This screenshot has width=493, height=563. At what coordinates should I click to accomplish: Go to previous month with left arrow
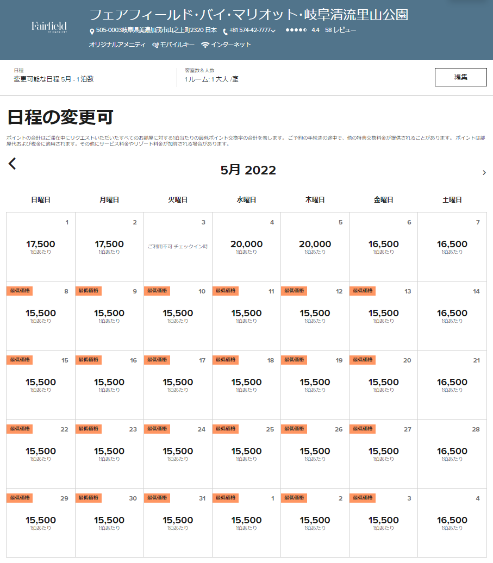click(13, 164)
